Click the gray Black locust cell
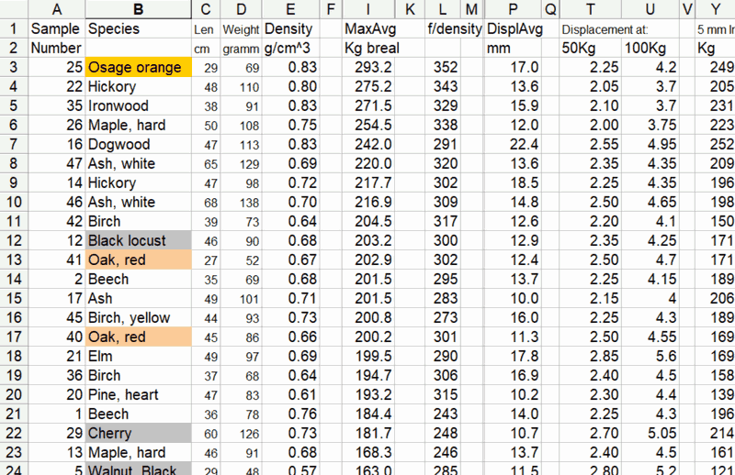This screenshot has height=475, width=735. click(138, 240)
